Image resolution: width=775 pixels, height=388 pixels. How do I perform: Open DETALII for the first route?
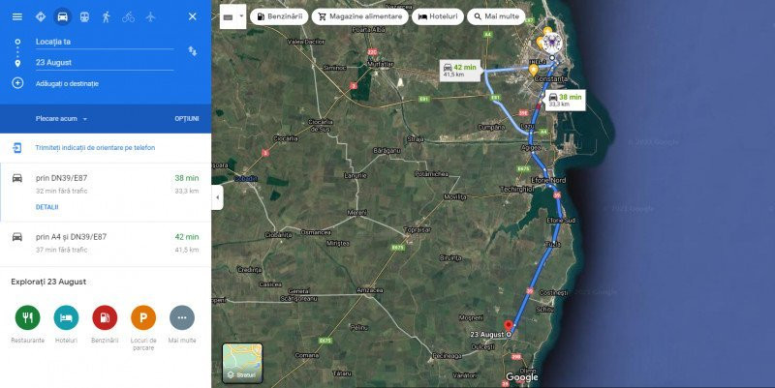[46, 207]
